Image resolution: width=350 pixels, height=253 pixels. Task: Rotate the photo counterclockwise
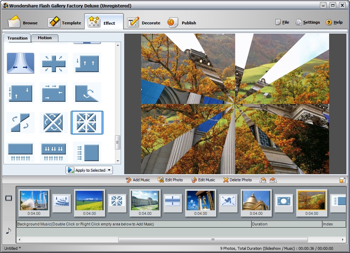click(263, 180)
